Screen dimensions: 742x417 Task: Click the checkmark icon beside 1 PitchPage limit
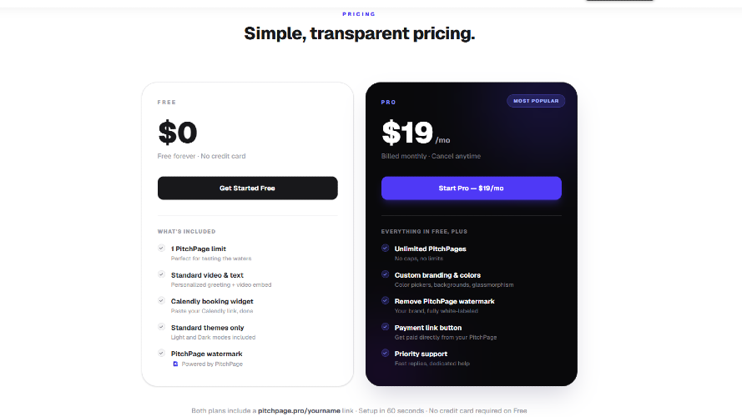pos(161,249)
